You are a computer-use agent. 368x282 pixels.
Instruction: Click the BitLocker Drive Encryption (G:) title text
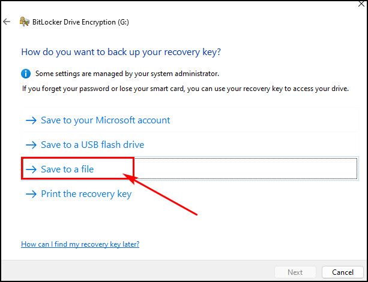coord(80,22)
